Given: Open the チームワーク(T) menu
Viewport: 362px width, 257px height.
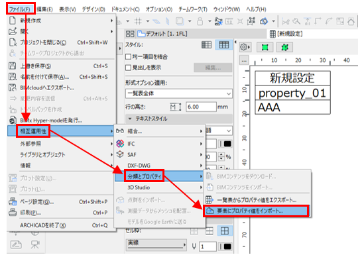Looking at the screenshot, I should tap(193, 9).
